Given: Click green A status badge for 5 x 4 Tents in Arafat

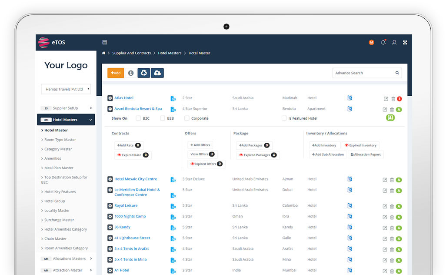Looking at the screenshot, I should pyautogui.click(x=399, y=250).
